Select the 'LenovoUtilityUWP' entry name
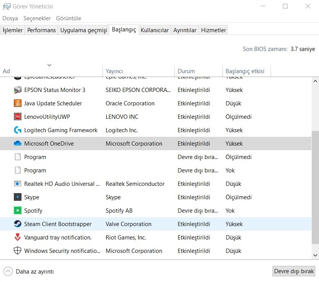Viewport: 319px width, 282px height. tap(47, 116)
